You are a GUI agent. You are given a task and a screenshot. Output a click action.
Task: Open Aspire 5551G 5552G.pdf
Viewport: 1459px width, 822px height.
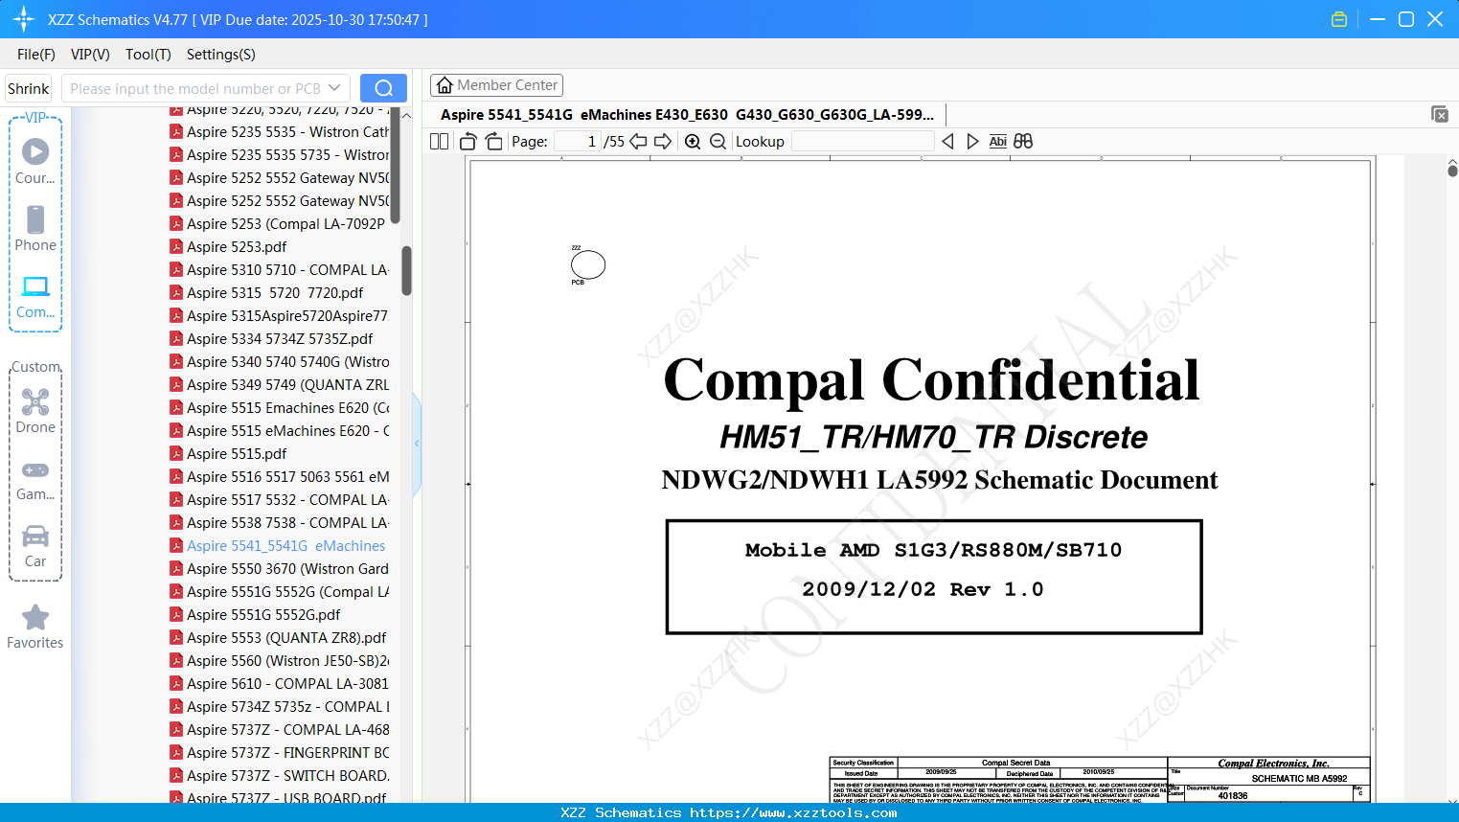(263, 615)
